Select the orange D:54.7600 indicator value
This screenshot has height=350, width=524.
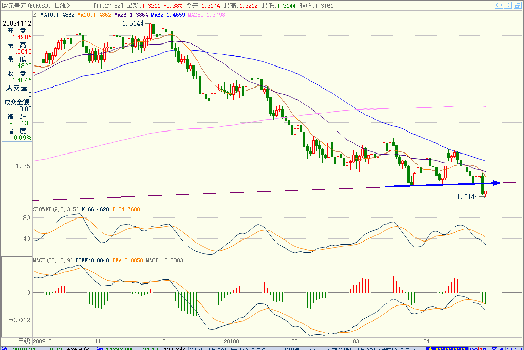pos(126,209)
